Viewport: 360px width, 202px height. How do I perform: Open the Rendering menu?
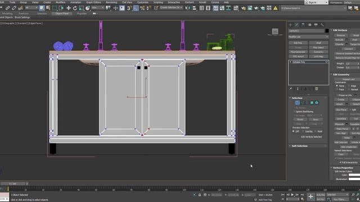(x=111, y=2)
